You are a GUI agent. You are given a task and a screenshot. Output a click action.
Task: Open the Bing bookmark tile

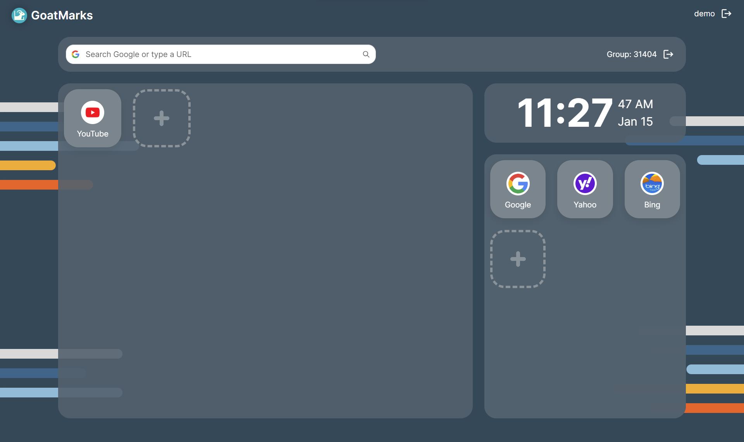coord(652,189)
